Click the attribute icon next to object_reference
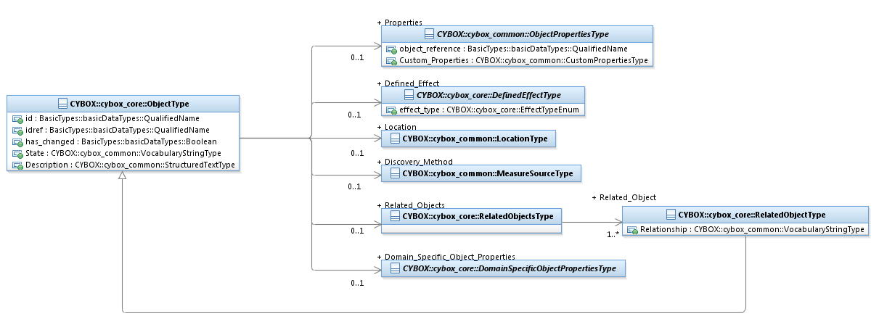The height and width of the screenshot is (330, 879). click(391, 49)
